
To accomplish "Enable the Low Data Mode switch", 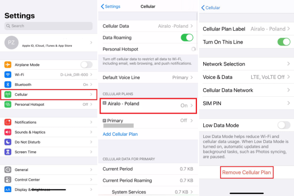I will click(283, 125).
